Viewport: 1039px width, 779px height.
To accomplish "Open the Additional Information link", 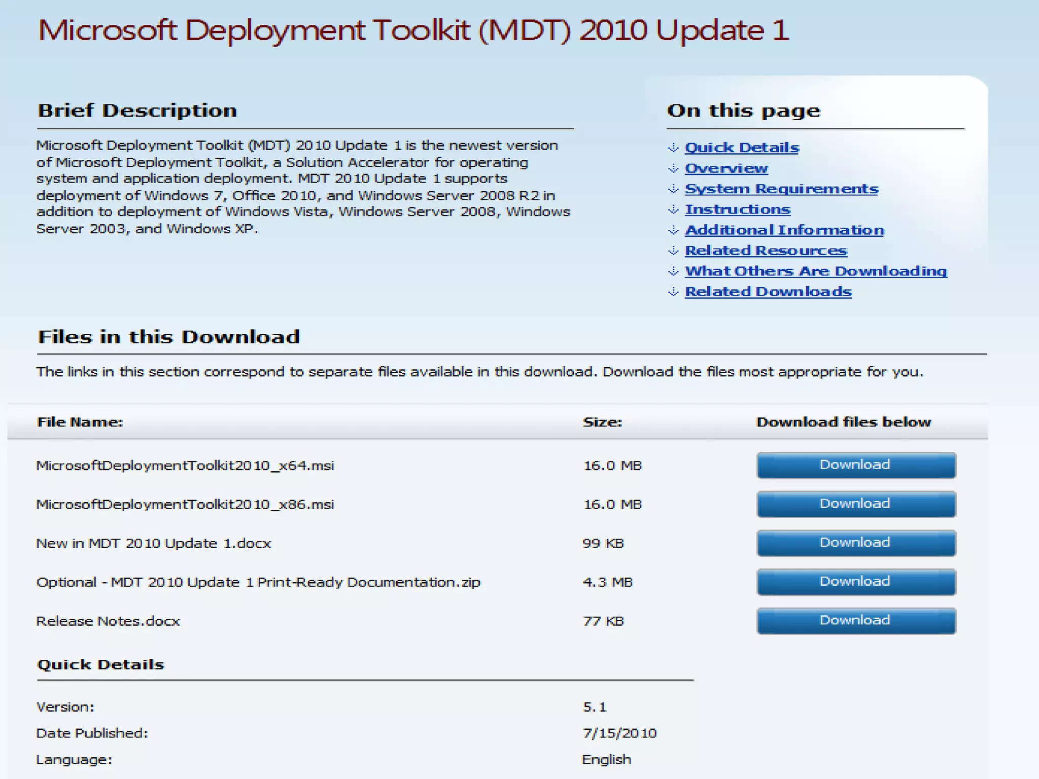I will click(x=784, y=230).
